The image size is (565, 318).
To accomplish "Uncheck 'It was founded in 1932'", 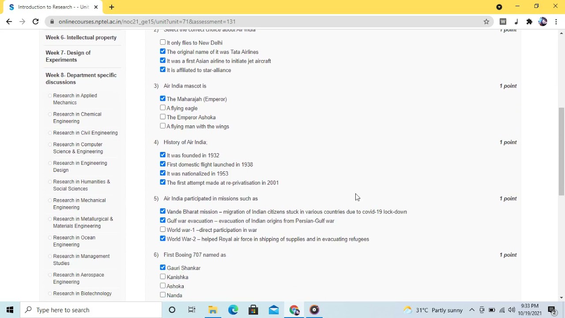I will pyautogui.click(x=163, y=155).
